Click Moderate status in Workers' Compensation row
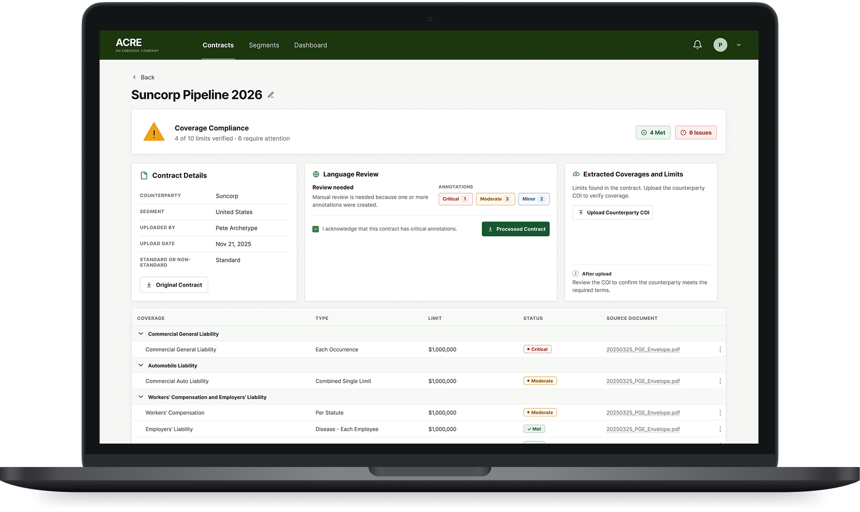860x512 pixels. [540, 412]
